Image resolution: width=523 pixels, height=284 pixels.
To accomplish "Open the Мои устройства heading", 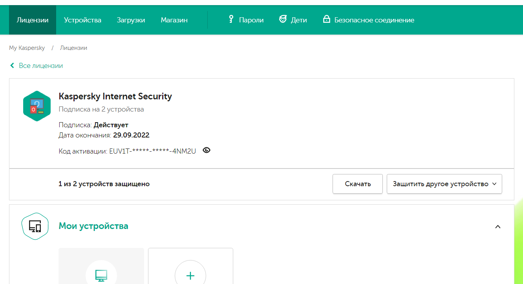I will coord(93,226).
